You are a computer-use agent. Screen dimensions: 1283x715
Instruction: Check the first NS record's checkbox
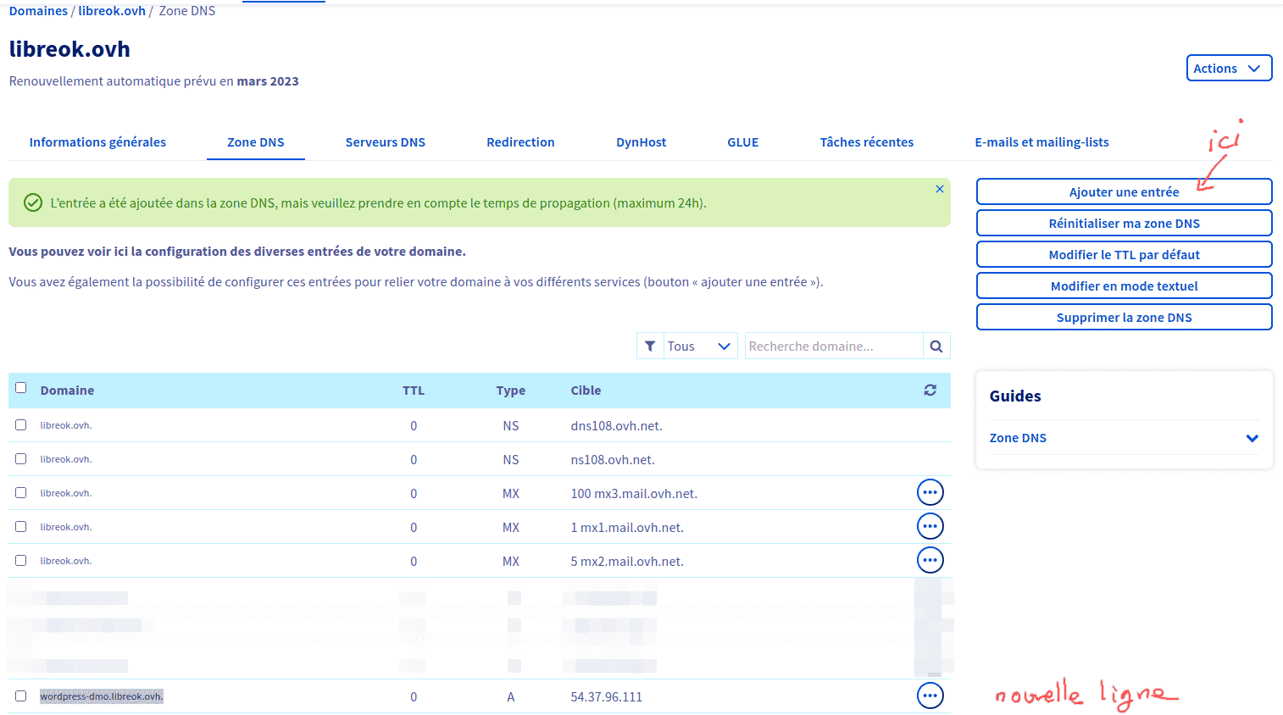click(21, 424)
